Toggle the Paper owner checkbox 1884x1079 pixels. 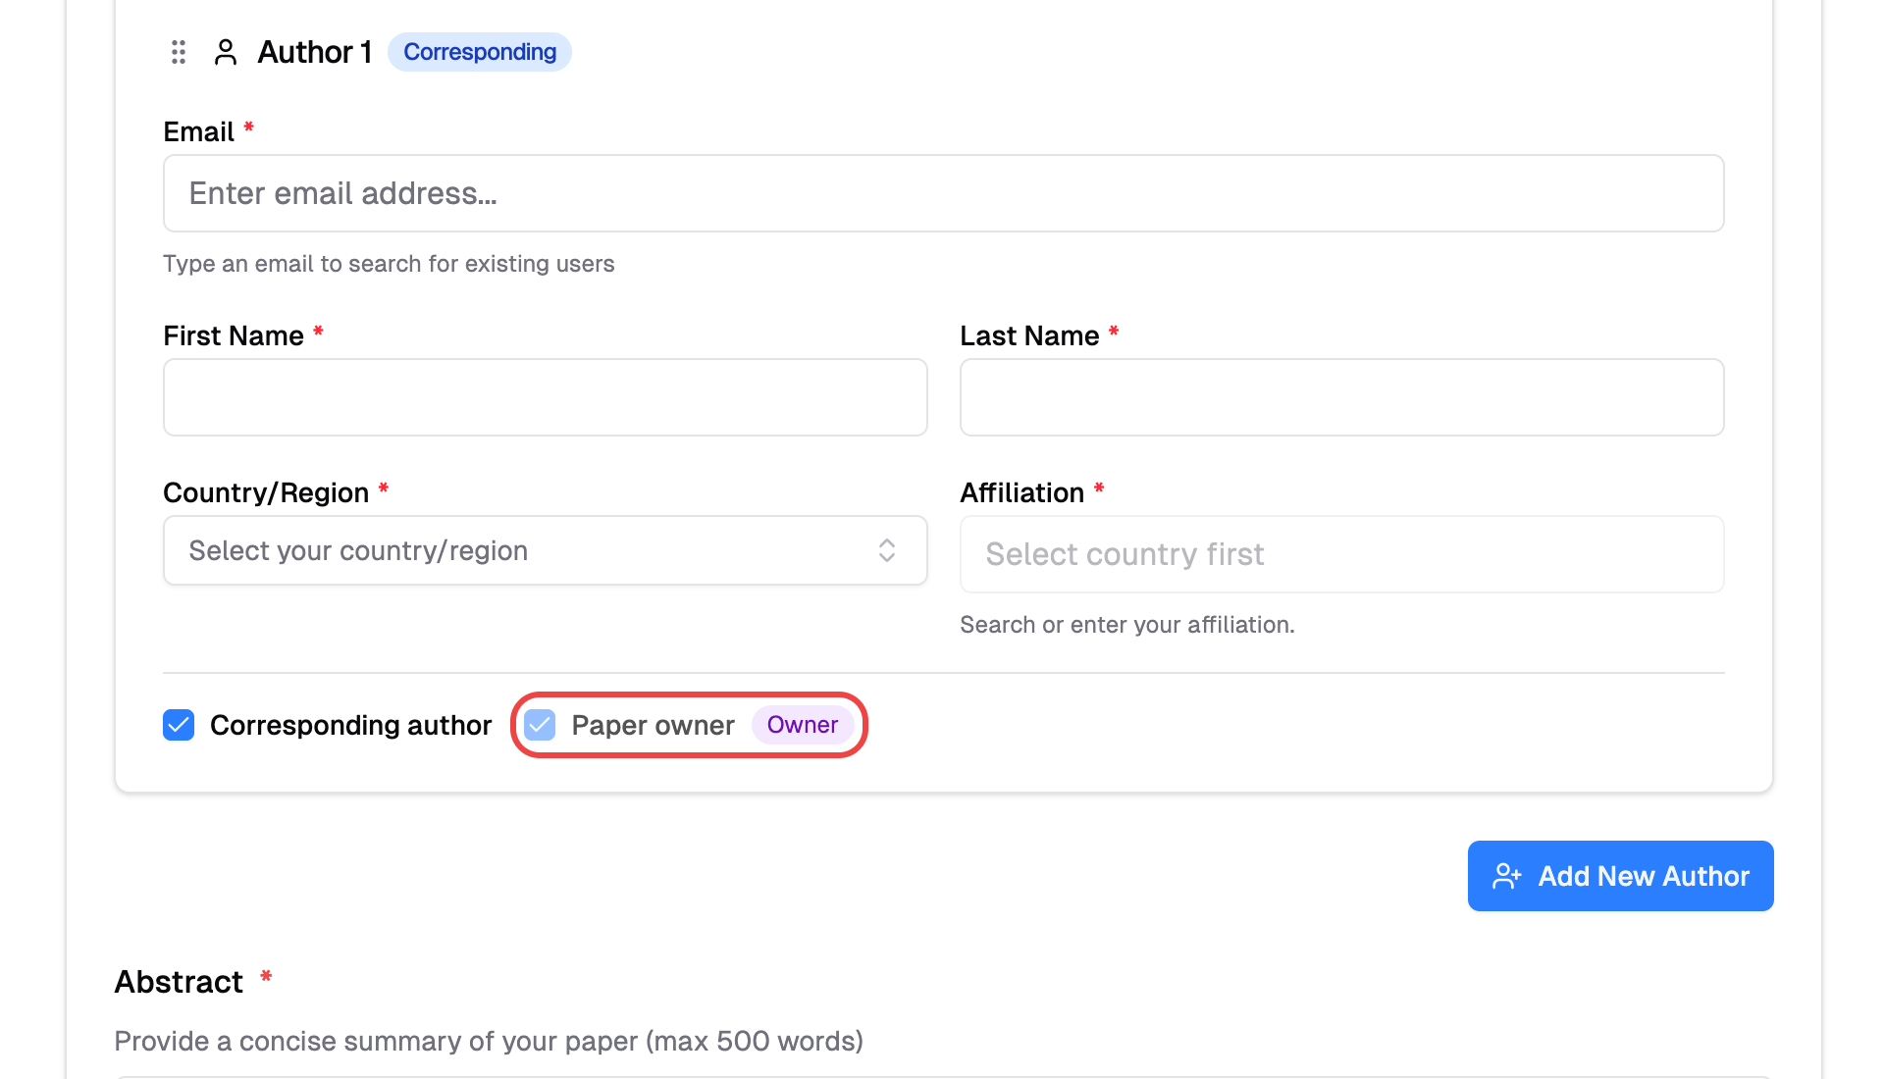click(x=540, y=725)
